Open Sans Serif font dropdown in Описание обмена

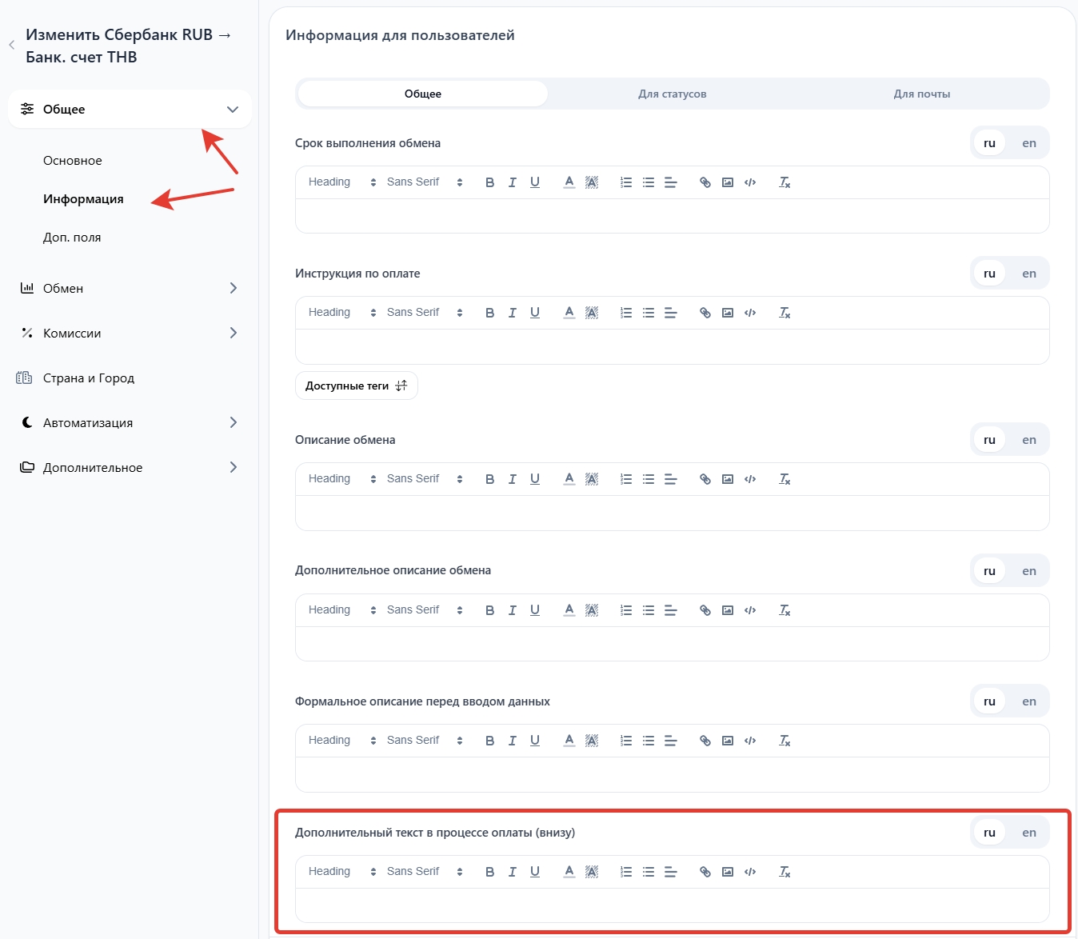pyautogui.click(x=424, y=479)
